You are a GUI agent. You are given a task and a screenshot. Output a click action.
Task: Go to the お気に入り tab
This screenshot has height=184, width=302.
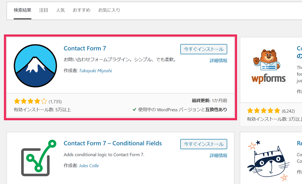[109, 10]
